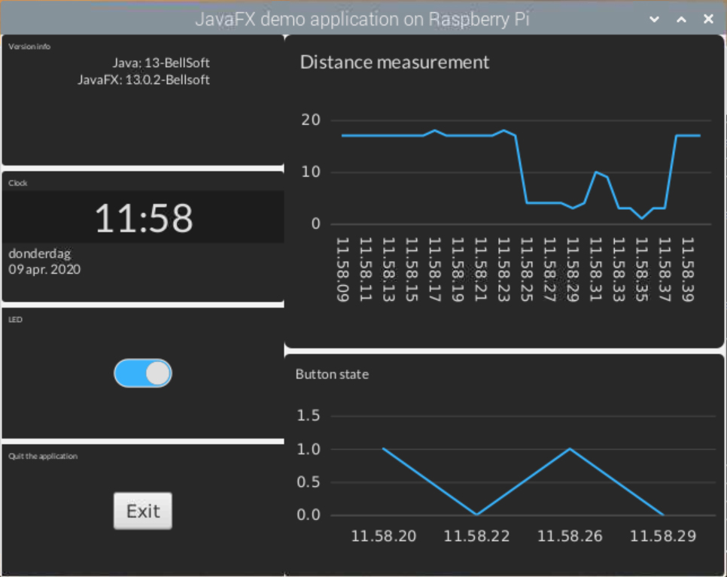727x577 pixels.
Task: Open the window options chevron in titlebar
Action: pyautogui.click(x=653, y=19)
